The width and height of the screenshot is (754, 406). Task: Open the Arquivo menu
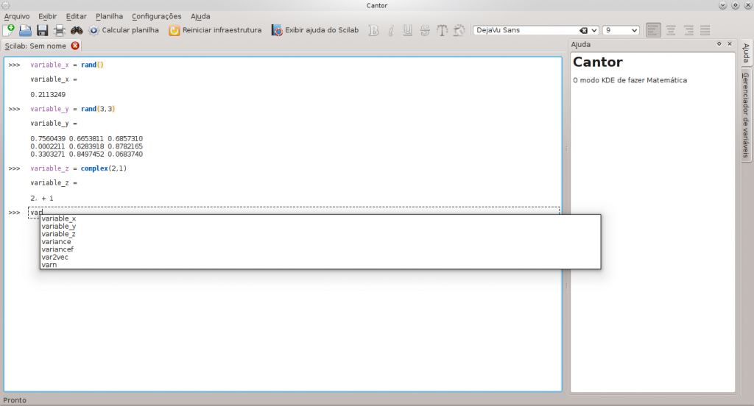pos(17,16)
